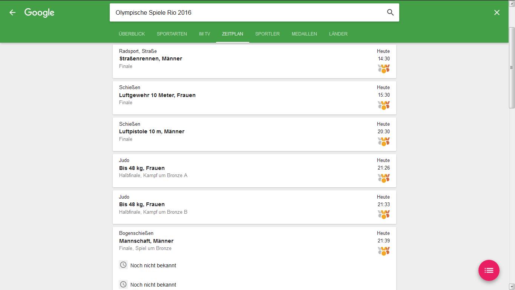515x290 pixels.
Task: Click Halbfinale, Kampf um Bronze B text
Action: click(153, 212)
